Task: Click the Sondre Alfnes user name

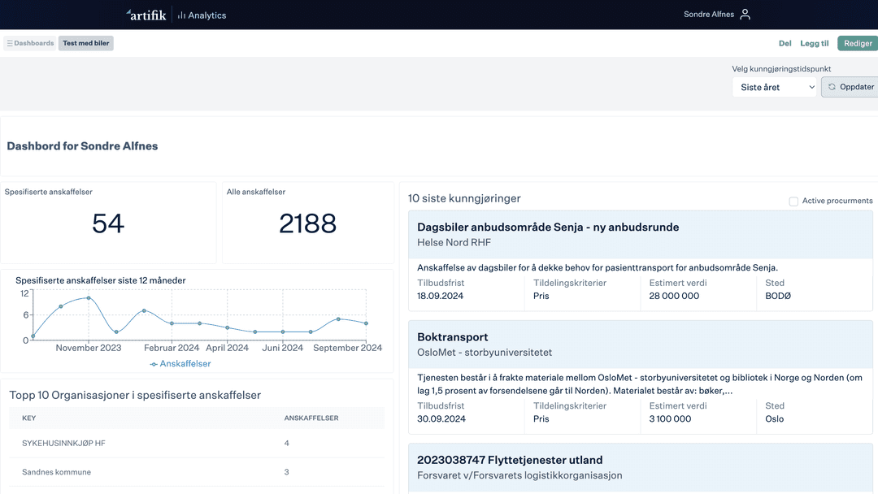Action: [x=708, y=15]
